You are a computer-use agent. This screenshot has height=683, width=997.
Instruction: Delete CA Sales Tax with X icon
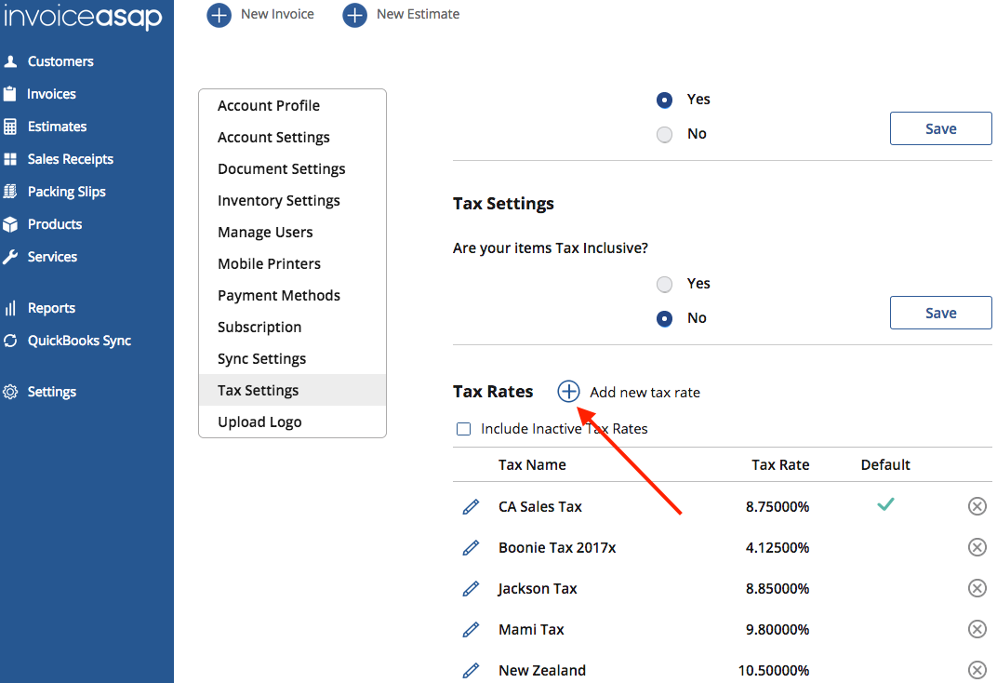(x=977, y=506)
